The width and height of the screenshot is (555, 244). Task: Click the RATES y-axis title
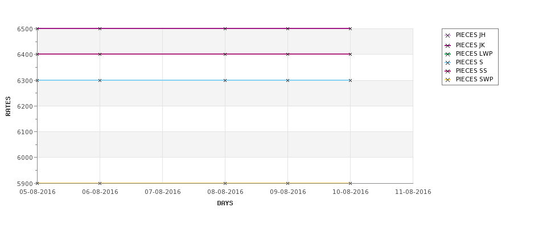(x=8, y=106)
